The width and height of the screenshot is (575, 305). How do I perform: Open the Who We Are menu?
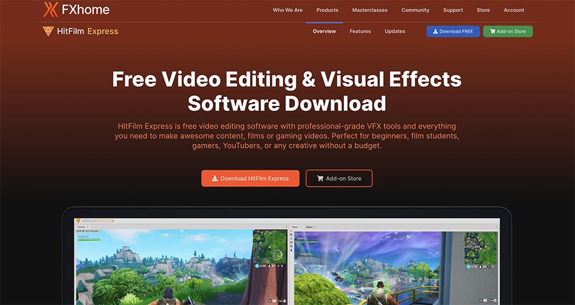tap(287, 10)
